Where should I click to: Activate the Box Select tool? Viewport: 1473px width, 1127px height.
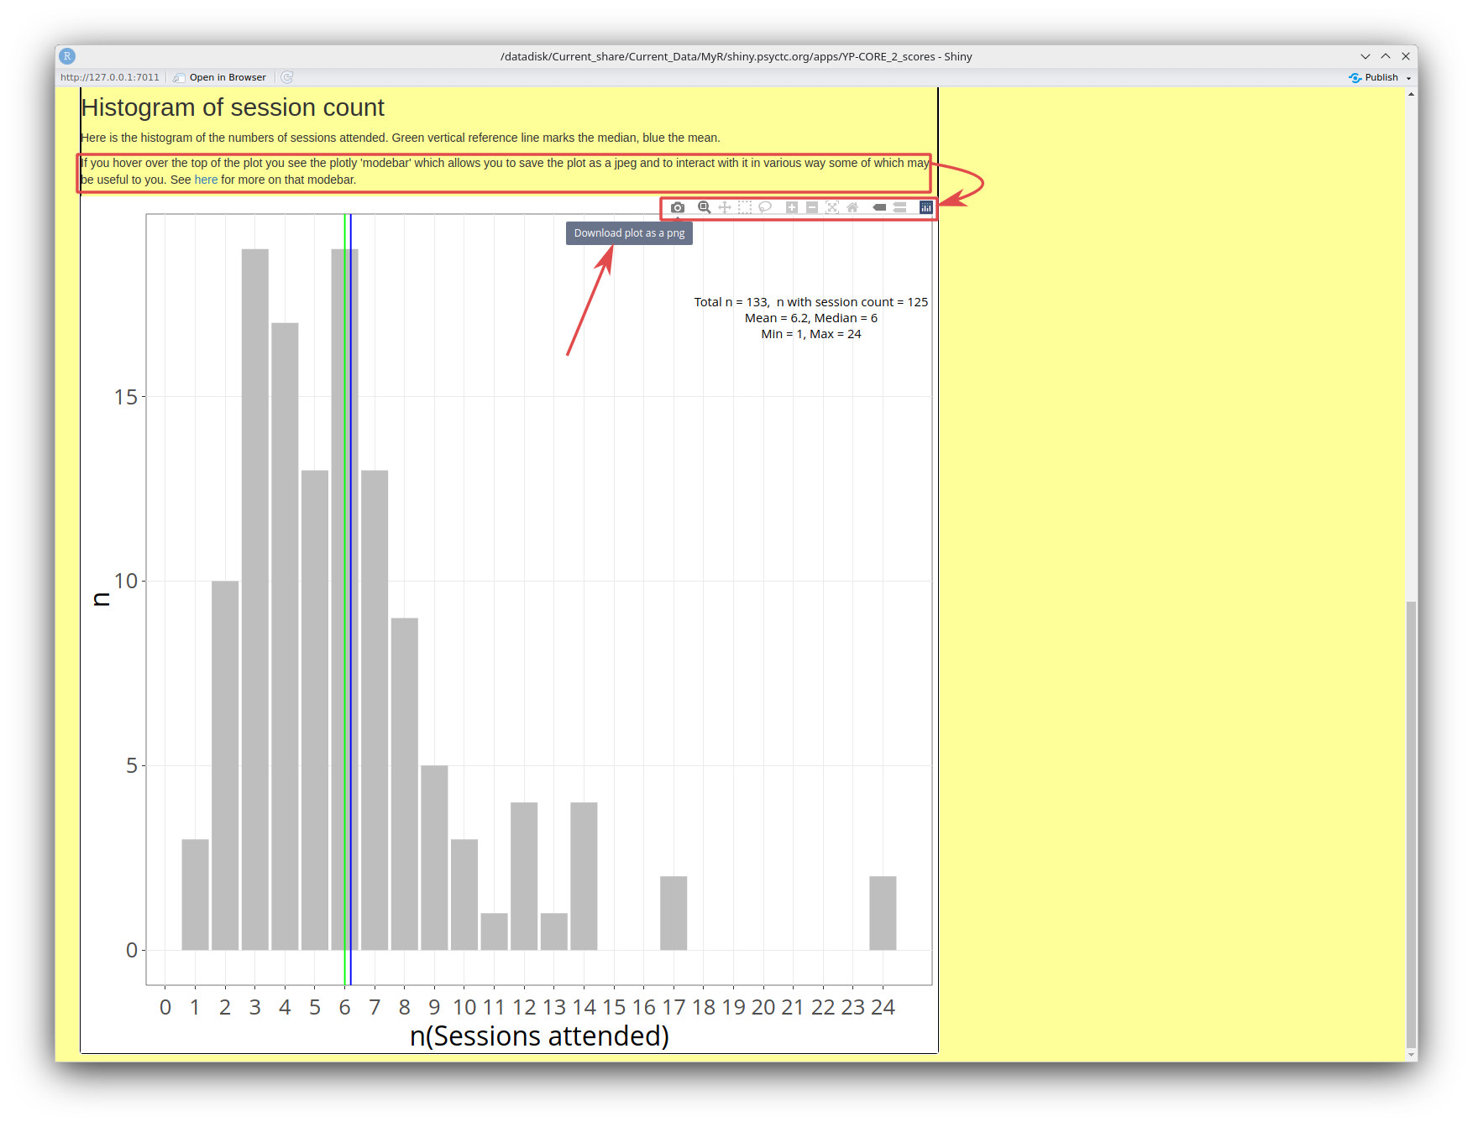tap(745, 207)
